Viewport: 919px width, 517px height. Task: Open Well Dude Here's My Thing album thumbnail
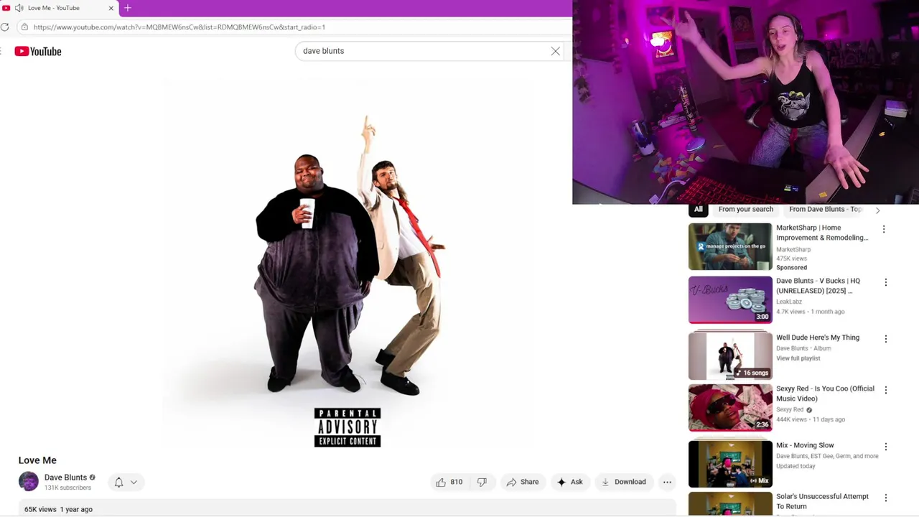point(730,355)
